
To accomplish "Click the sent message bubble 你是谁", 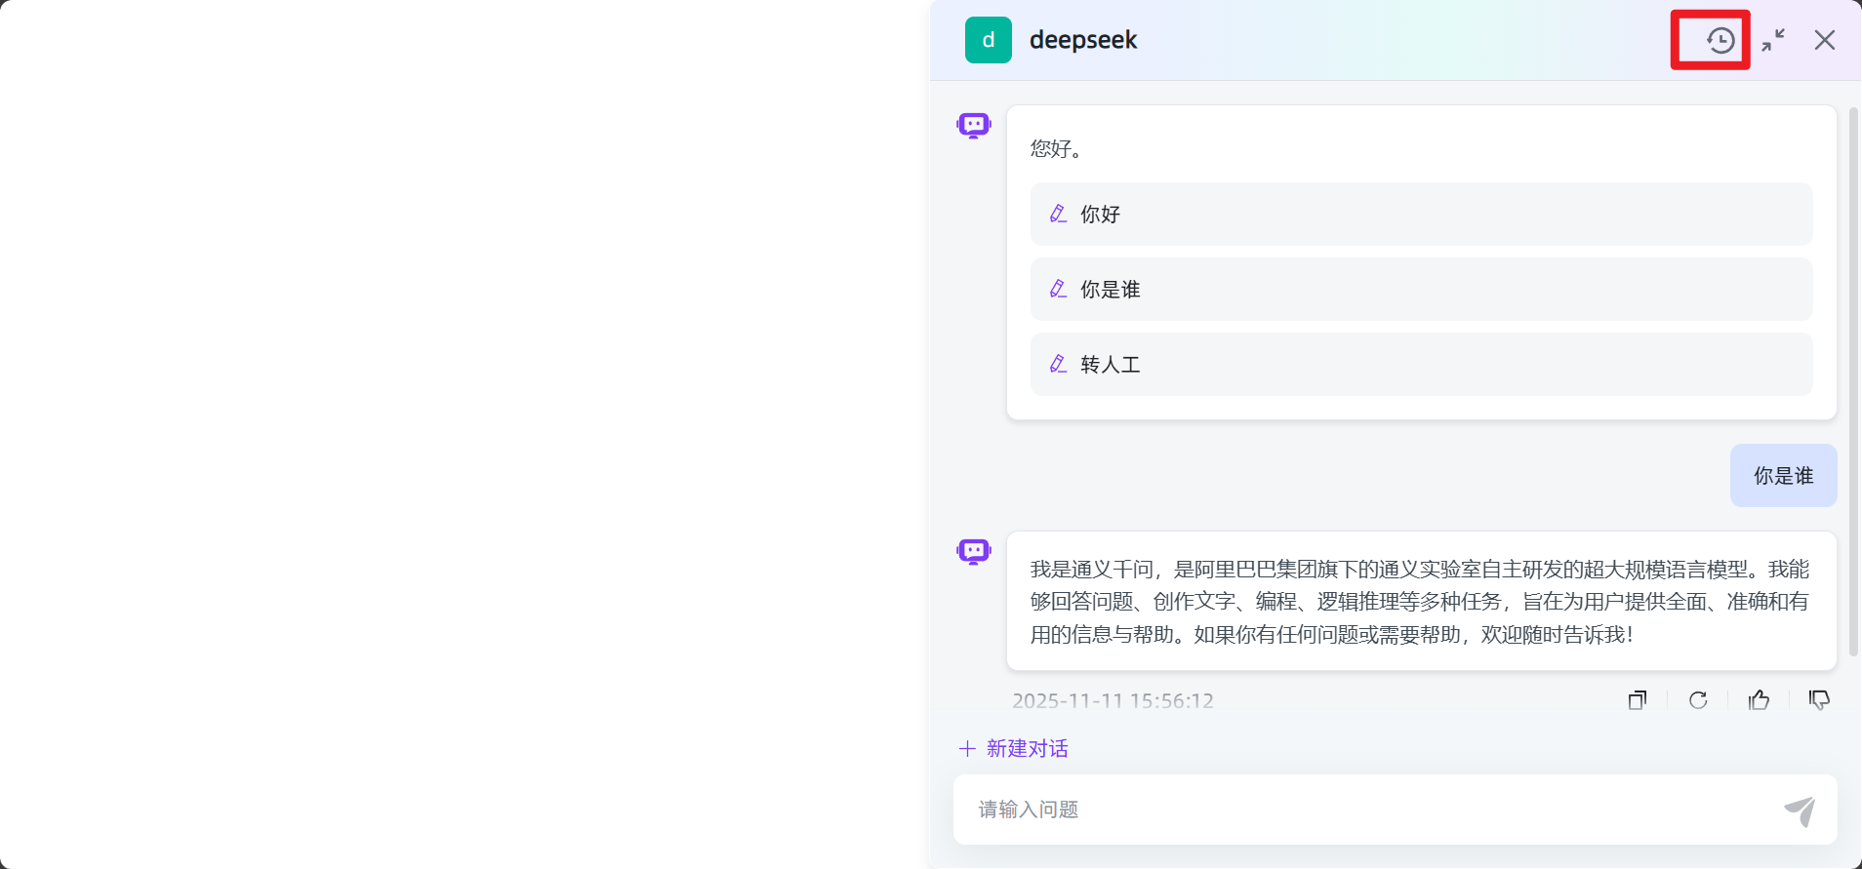I will [1783, 476].
